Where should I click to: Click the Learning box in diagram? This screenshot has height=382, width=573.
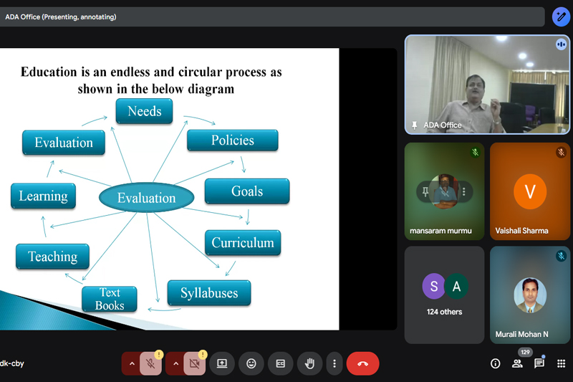click(x=43, y=196)
